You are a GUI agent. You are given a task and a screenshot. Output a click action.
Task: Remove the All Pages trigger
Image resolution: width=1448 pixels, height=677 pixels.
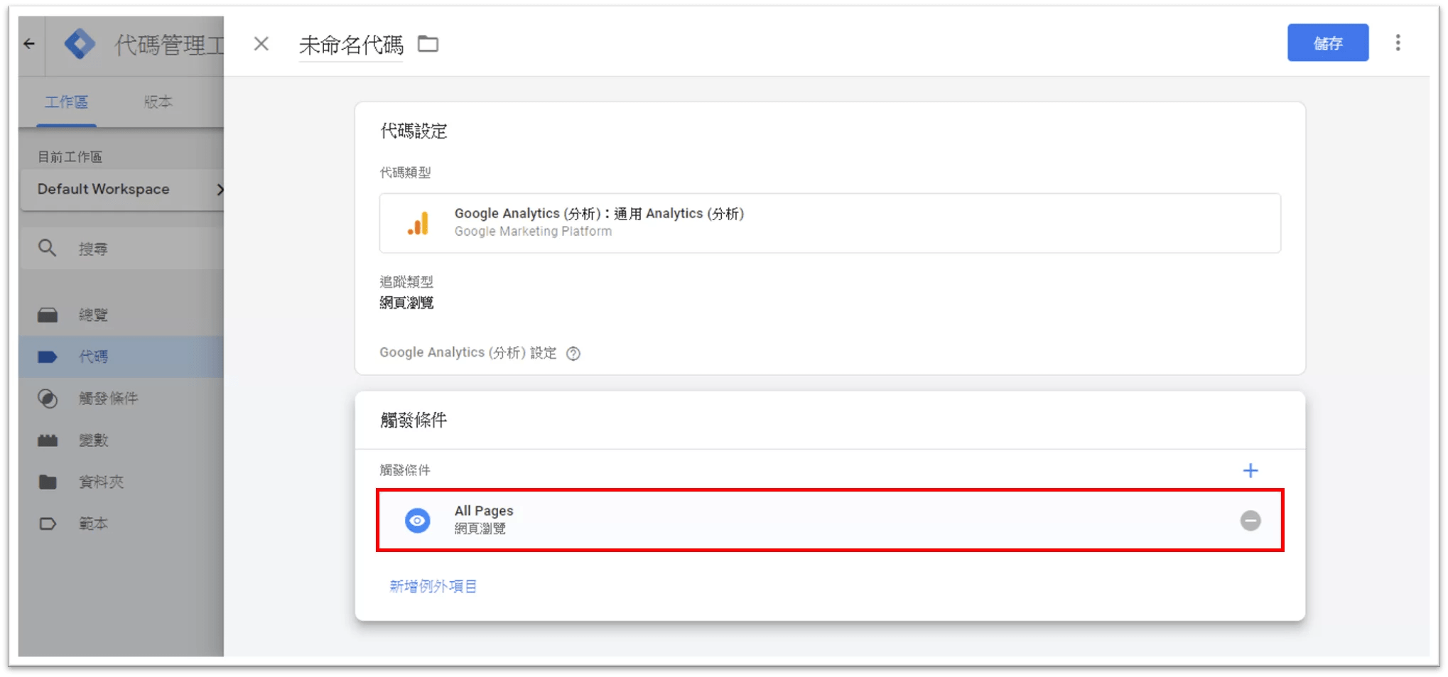[x=1250, y=521]
